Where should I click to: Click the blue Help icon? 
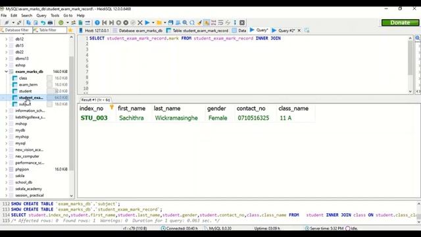click(97, 22)
